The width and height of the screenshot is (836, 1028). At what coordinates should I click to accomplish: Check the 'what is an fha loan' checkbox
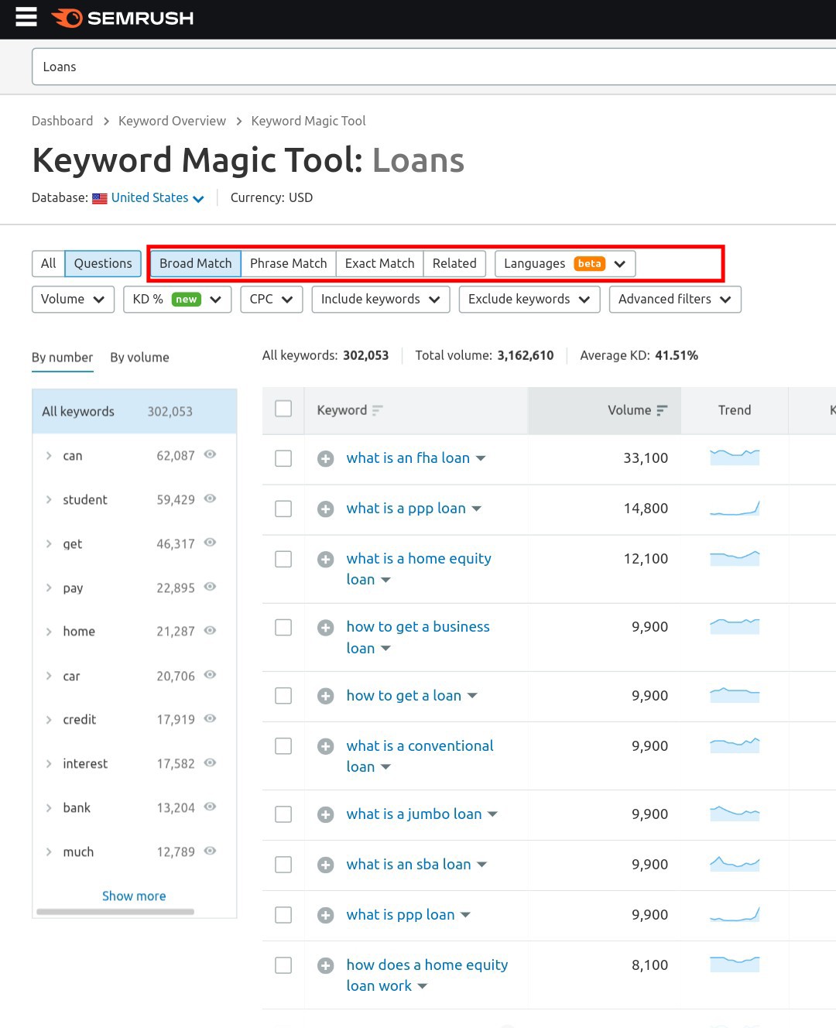pos(283,458)
